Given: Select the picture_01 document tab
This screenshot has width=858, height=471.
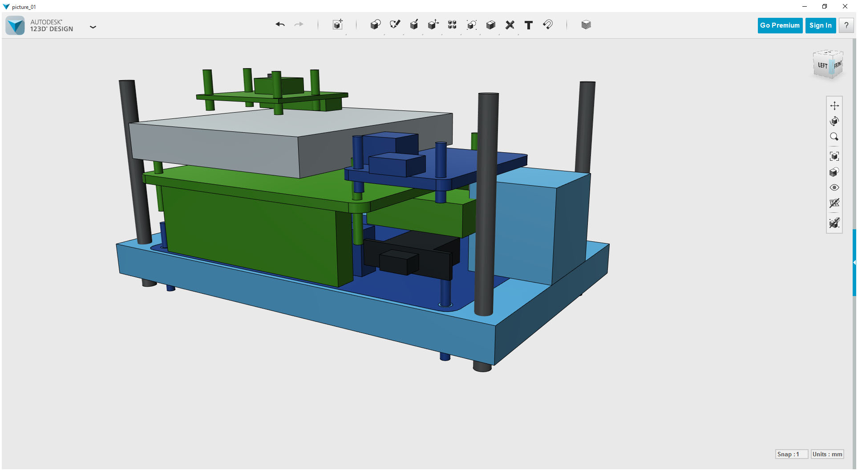Looking at the screenshot, I should coord(23,7).
